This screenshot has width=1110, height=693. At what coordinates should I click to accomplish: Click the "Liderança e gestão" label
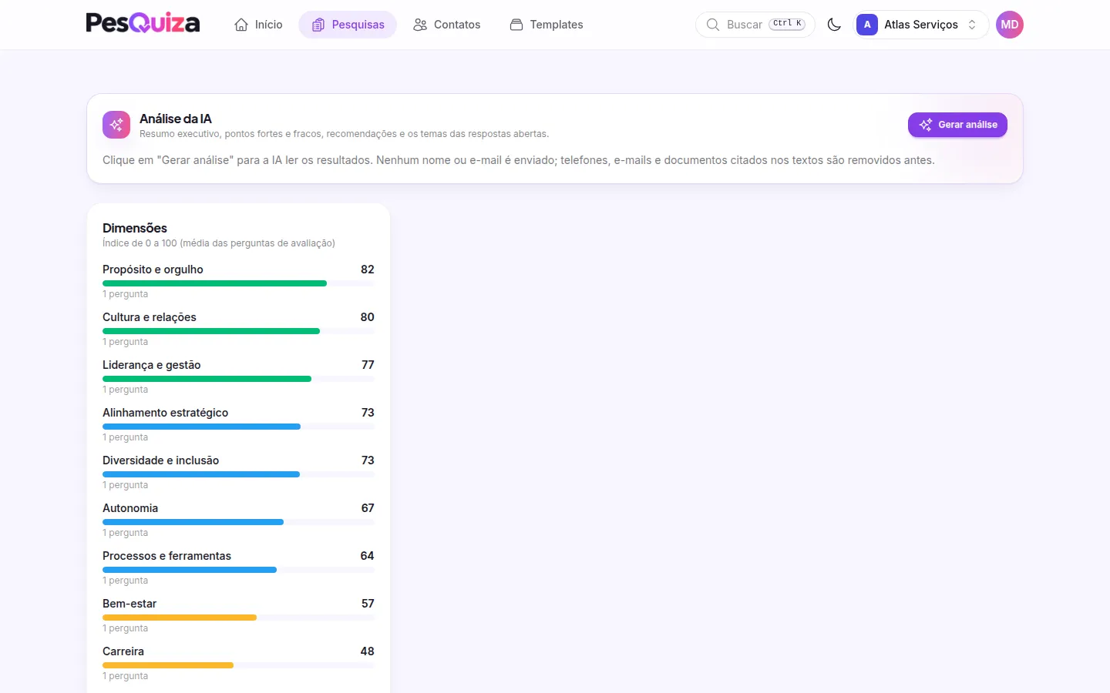point(152,365)
